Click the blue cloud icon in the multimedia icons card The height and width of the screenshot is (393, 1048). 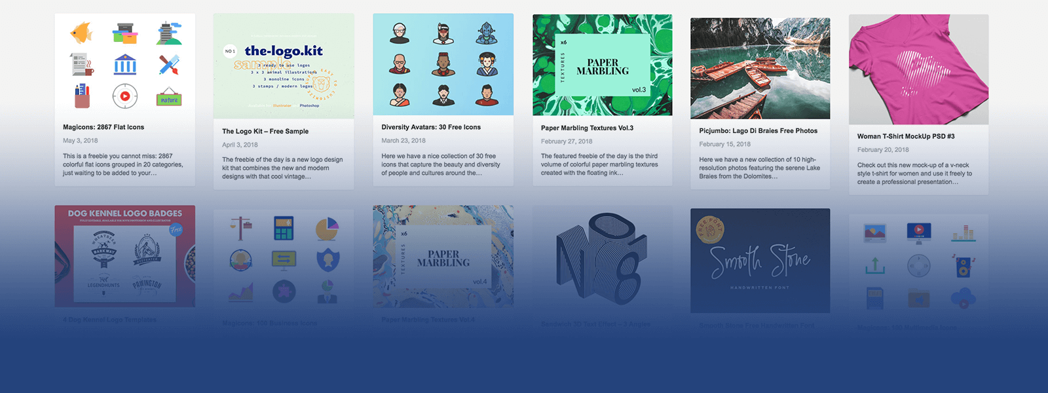pyautogui.click(x=963, y=298)
